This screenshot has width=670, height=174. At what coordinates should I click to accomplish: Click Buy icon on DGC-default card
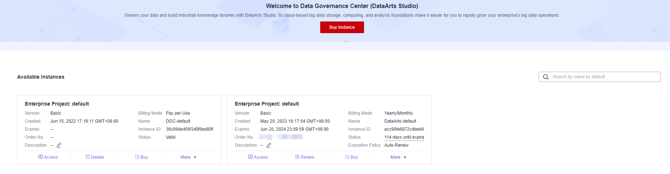[x=137, y=157]
